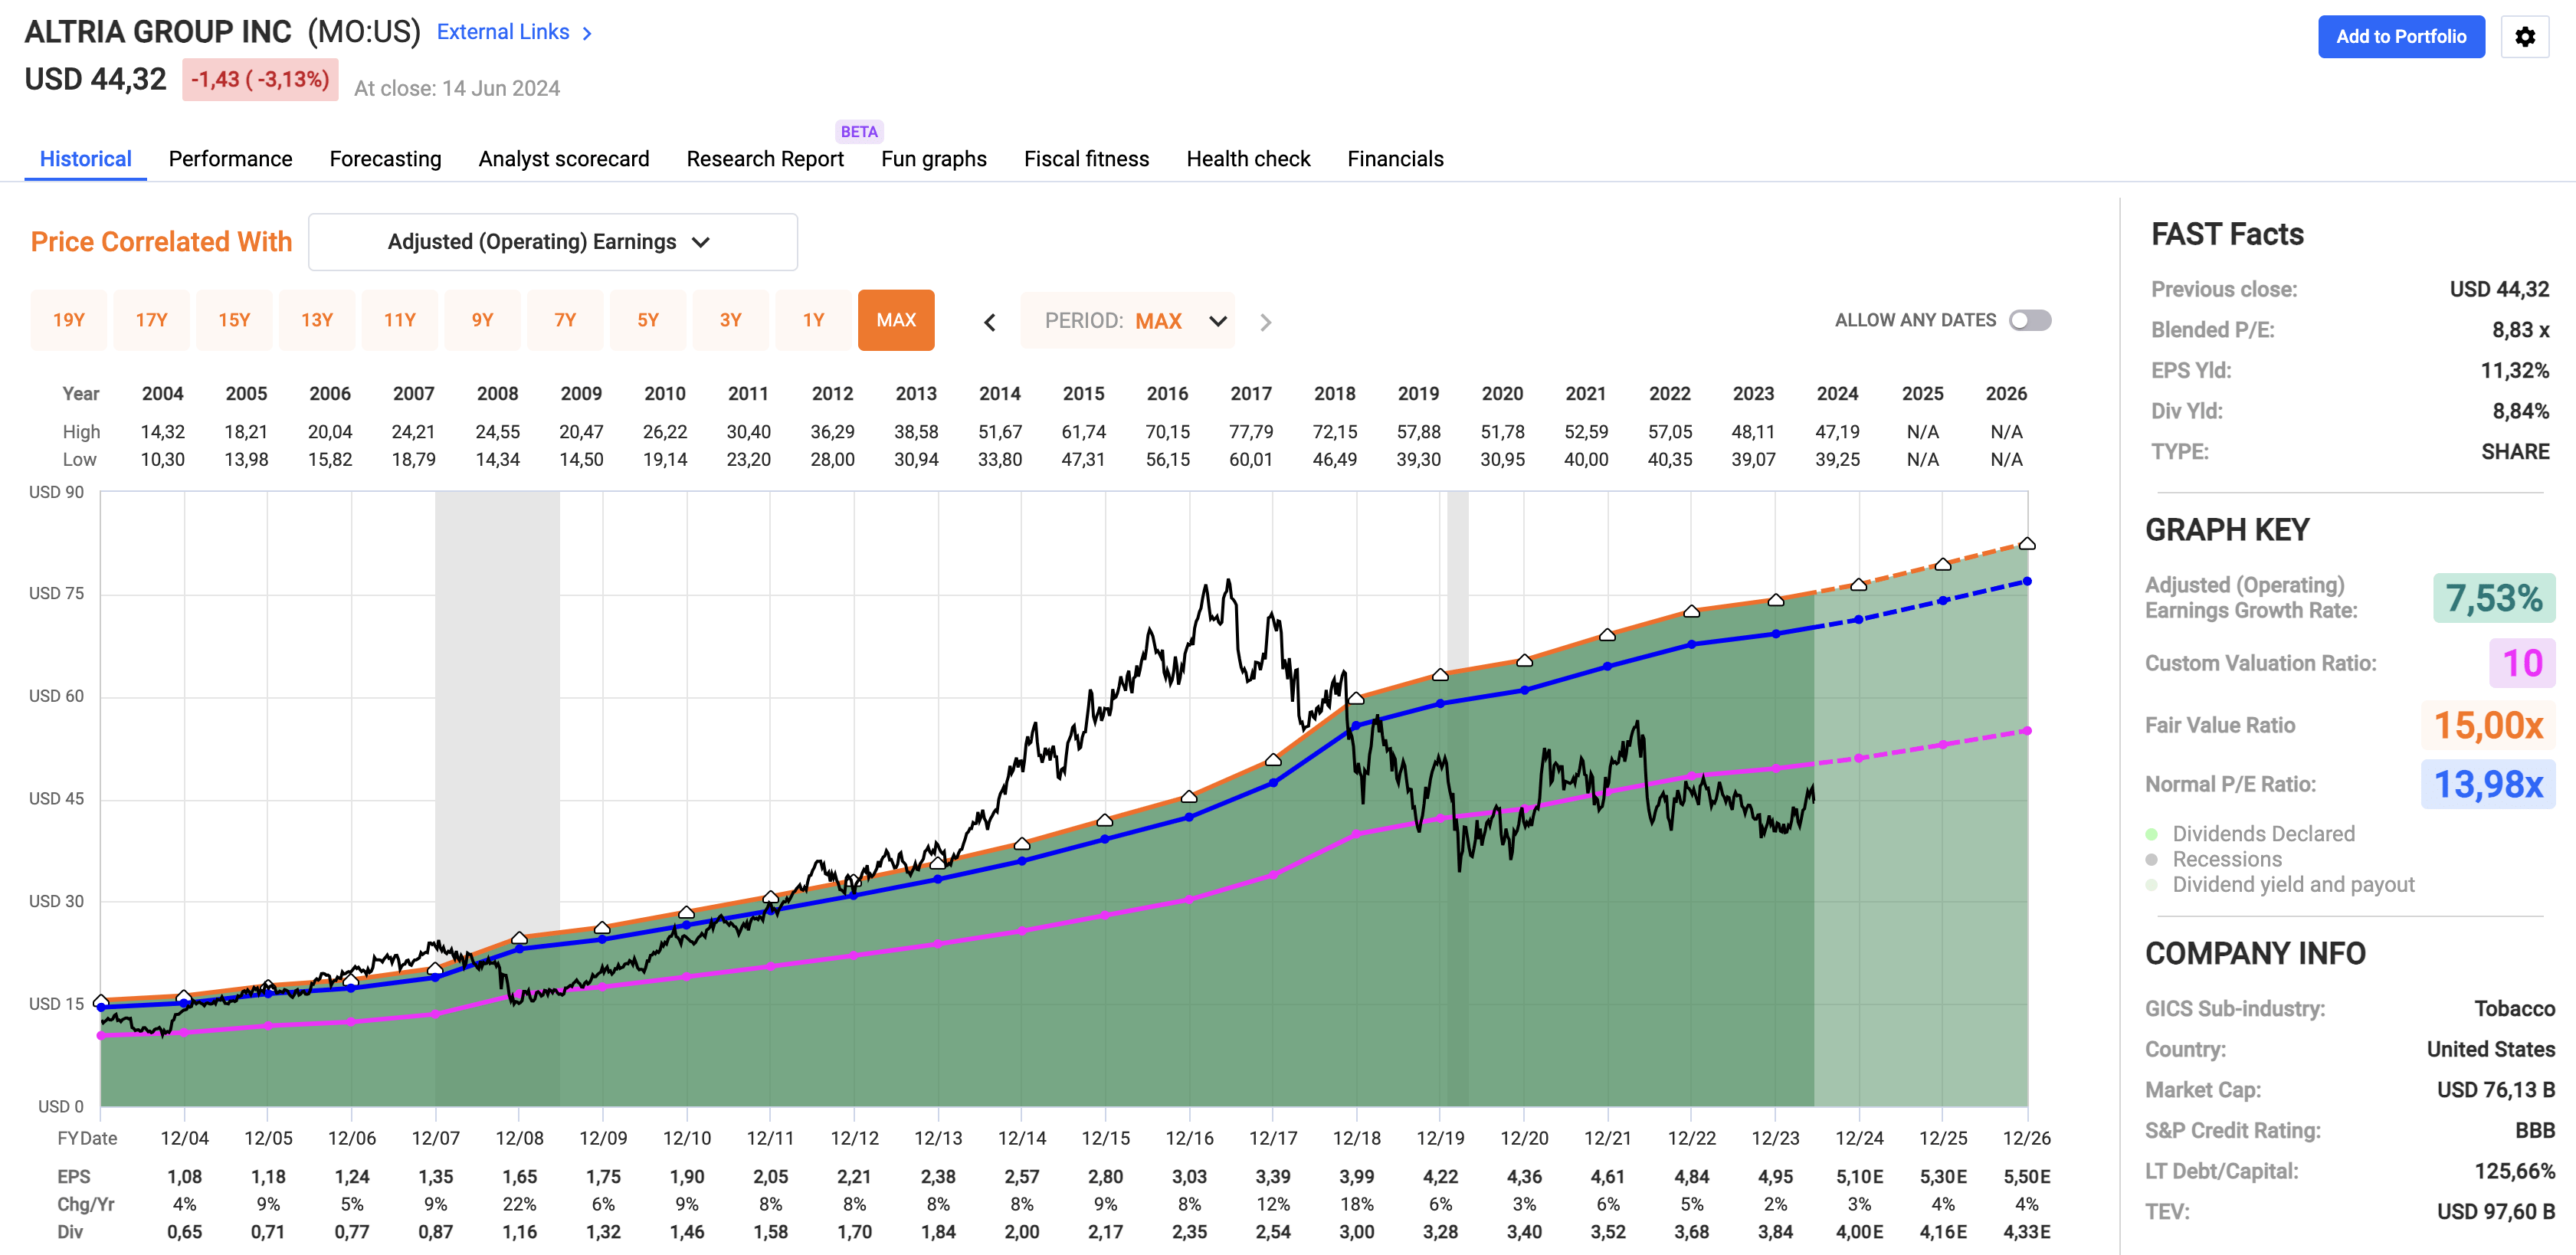Select the 5Y time range button

(x=648, y=320)
